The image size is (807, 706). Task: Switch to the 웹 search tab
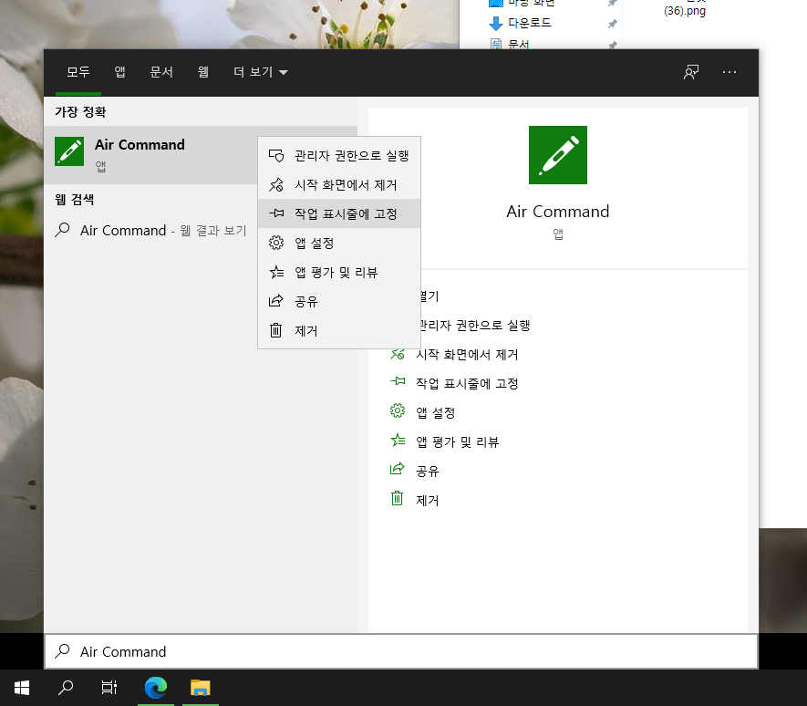[203, 72]
